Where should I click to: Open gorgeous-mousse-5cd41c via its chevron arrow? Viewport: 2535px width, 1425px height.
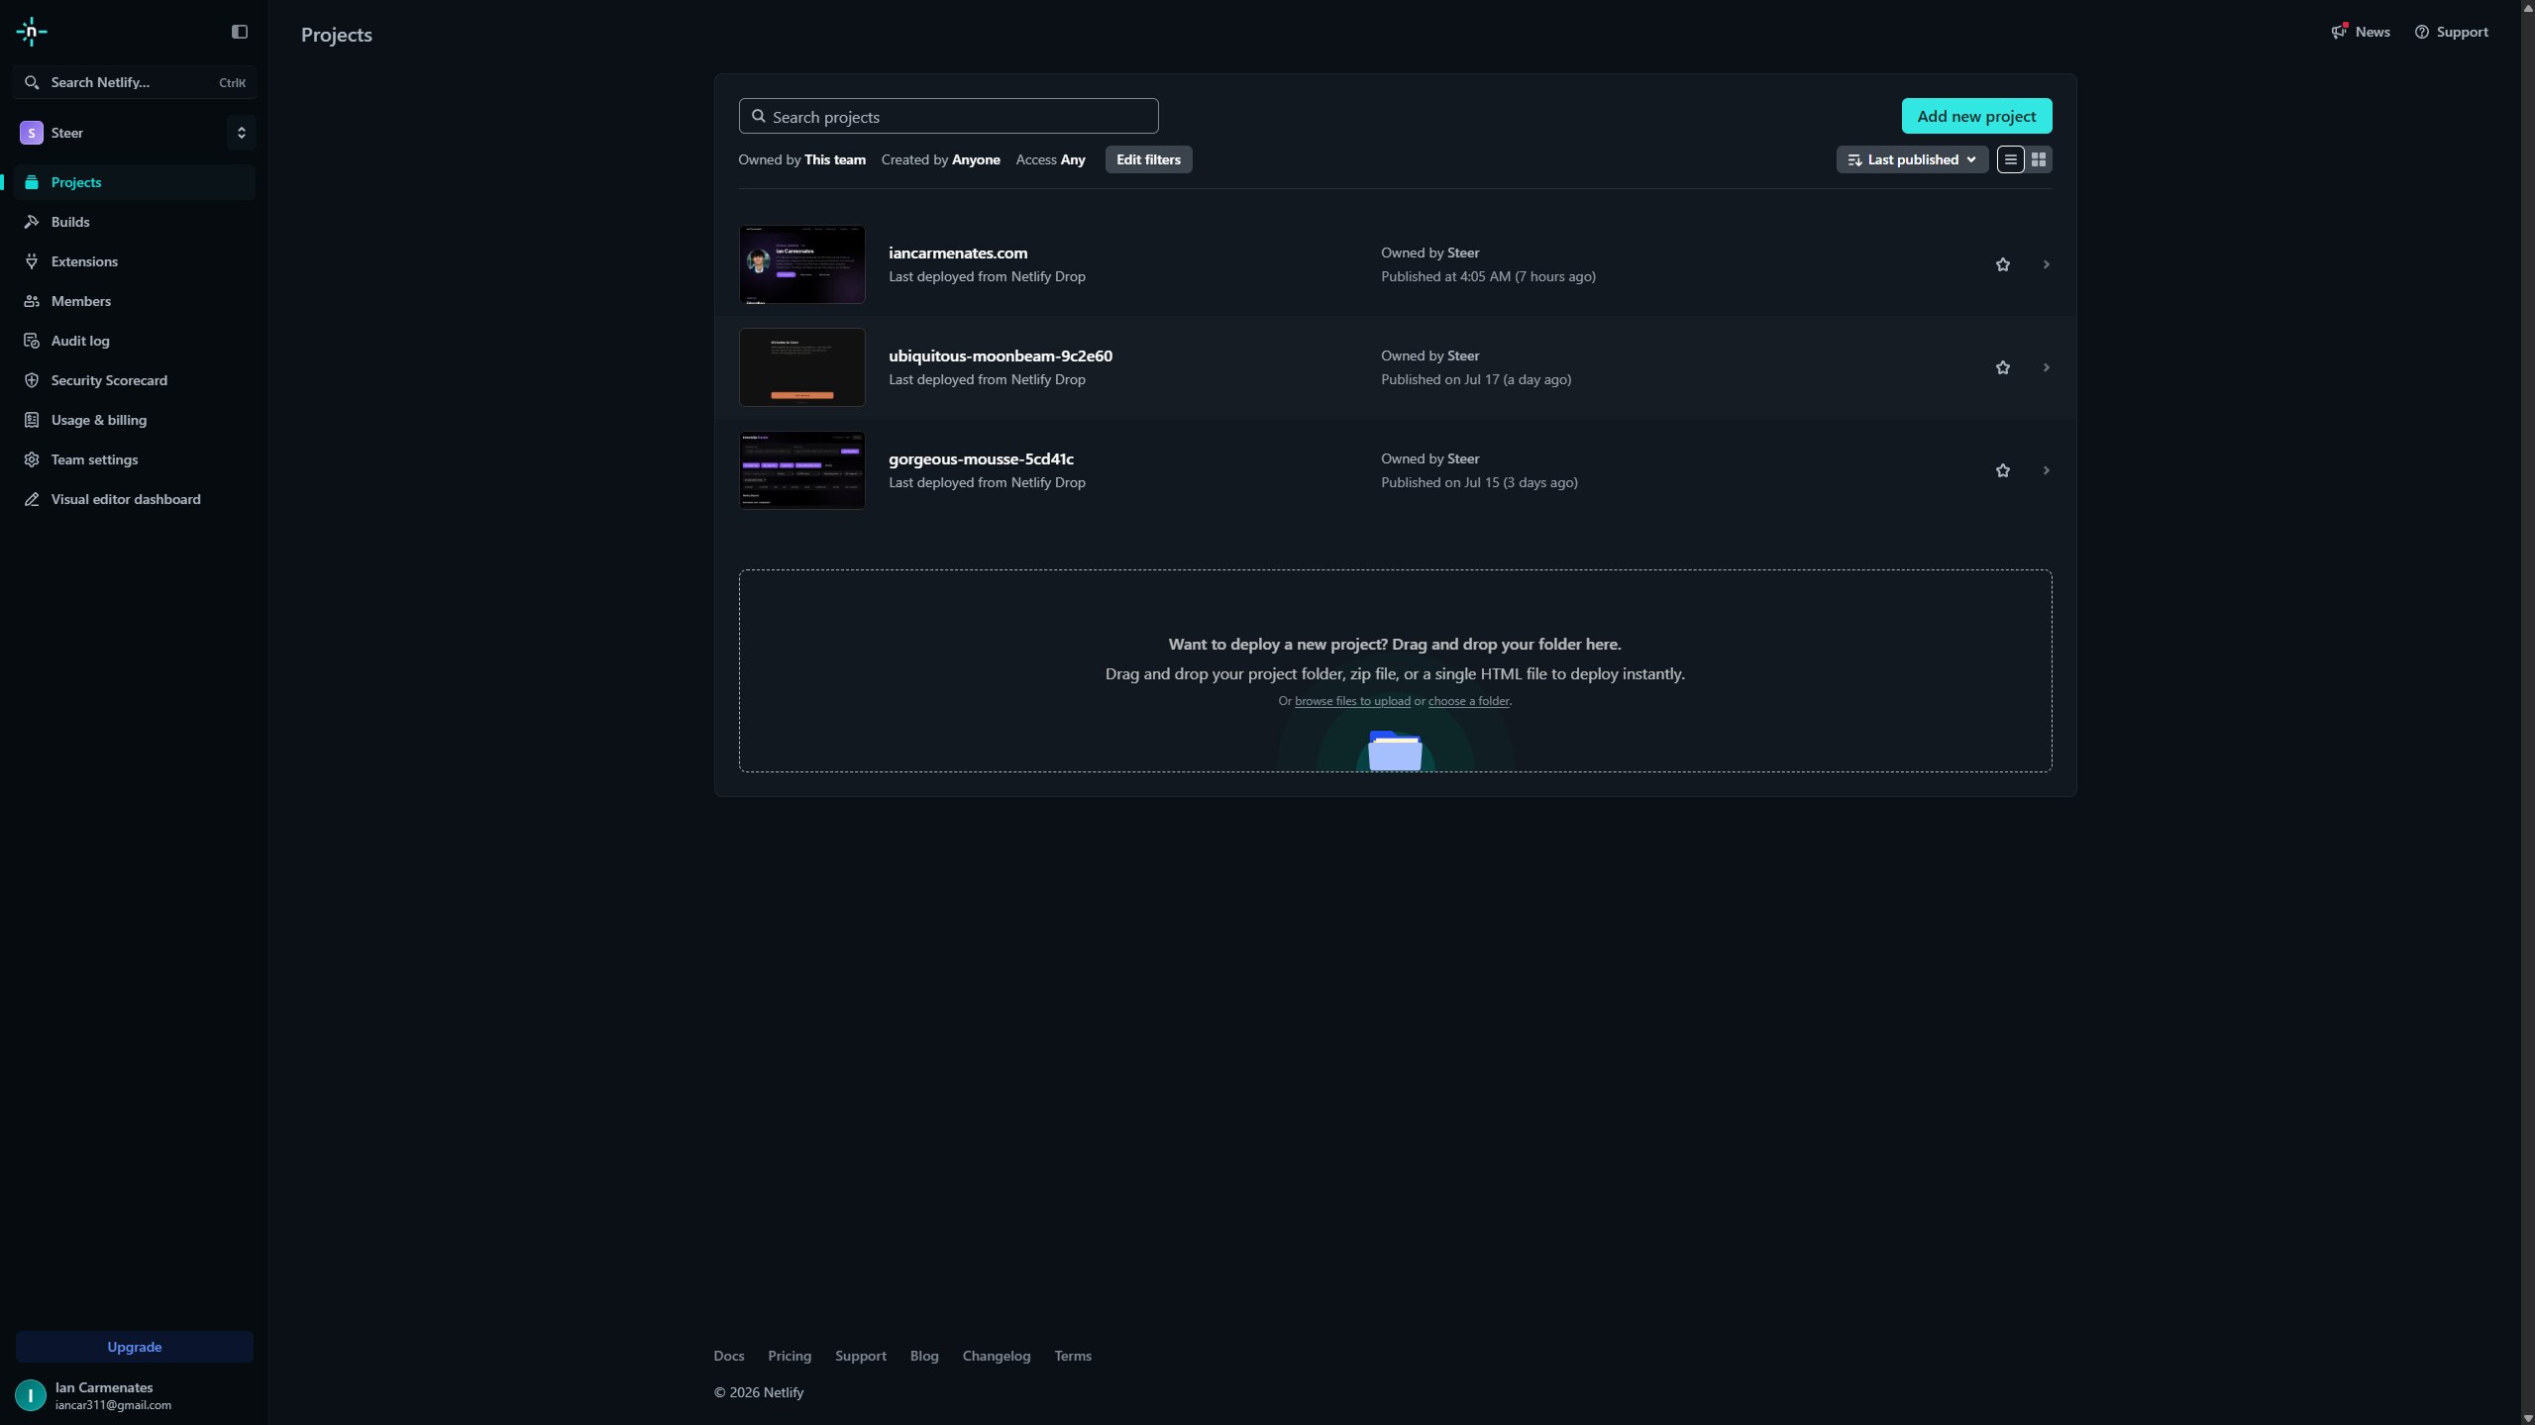2046,470
